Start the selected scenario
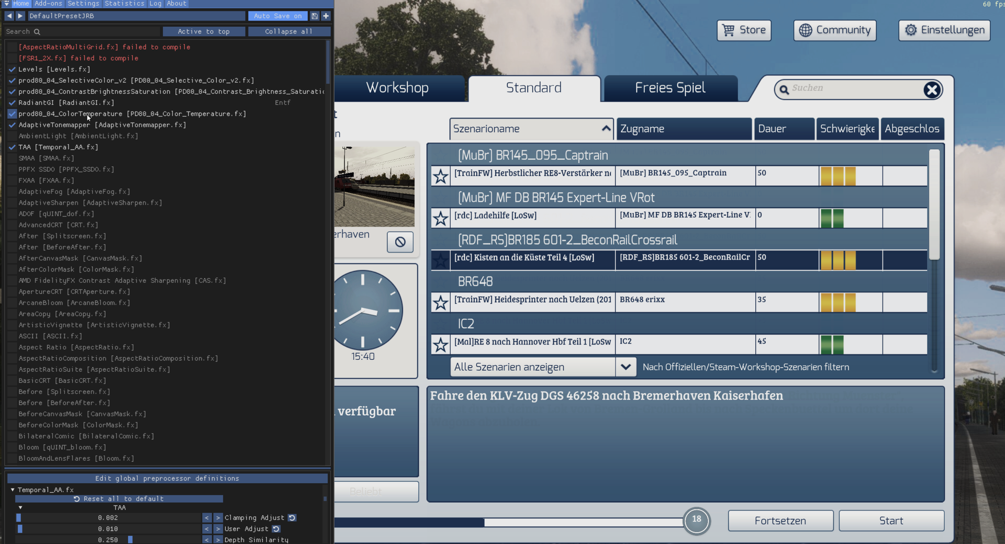This screenshot has height=544, width=1005. coord(891,521)
